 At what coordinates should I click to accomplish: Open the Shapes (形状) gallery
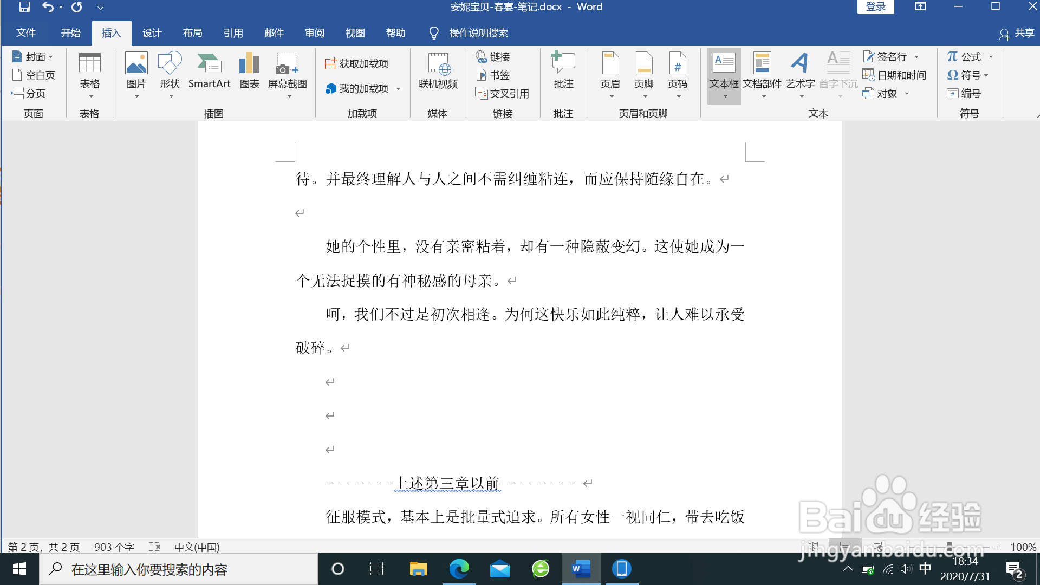click(x=170, y=75)
